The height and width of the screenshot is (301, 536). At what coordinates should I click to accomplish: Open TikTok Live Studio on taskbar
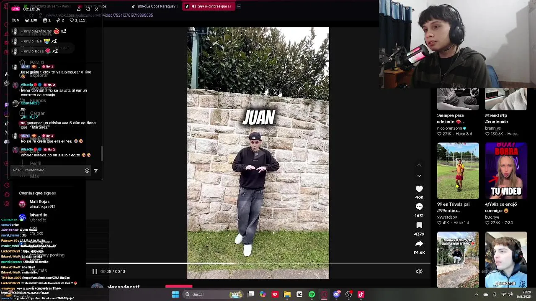(x=361, y=294)
